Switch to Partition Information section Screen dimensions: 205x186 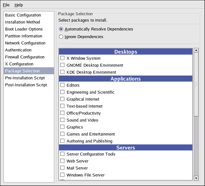pos(23,36)
